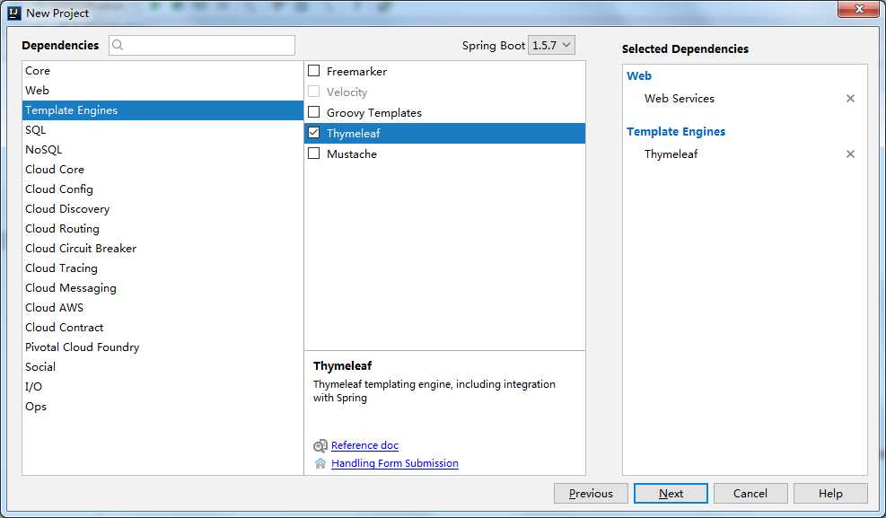Click the Freemarker label in the list
Screen dimensions: 886x518
point(356,71)
